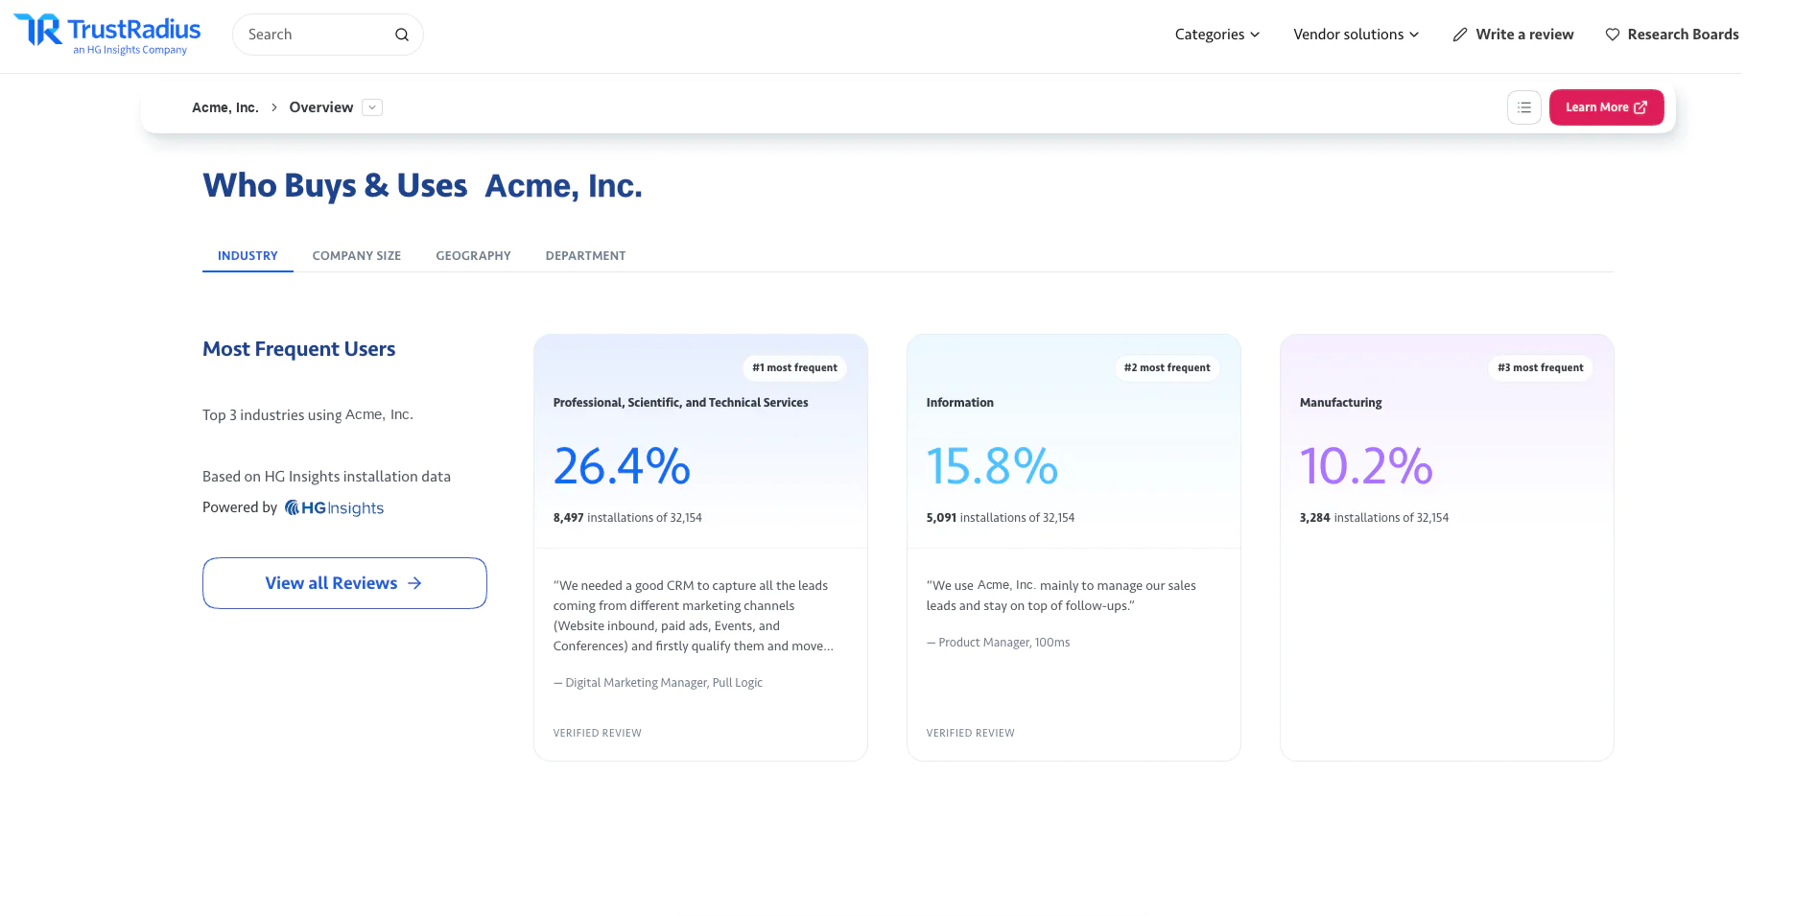Click the Learn More button
Screen dimensions: 1817x916
[1606, 107]
